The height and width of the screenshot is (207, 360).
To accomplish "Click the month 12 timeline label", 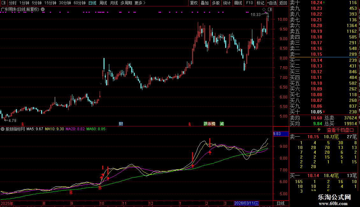I will (x=151, y=203).
